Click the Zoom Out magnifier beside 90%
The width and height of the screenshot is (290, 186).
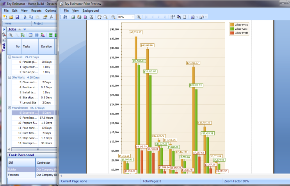click(x=113, y=17)
